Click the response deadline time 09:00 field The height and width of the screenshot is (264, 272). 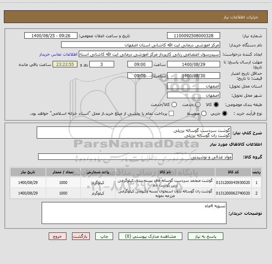140,64
